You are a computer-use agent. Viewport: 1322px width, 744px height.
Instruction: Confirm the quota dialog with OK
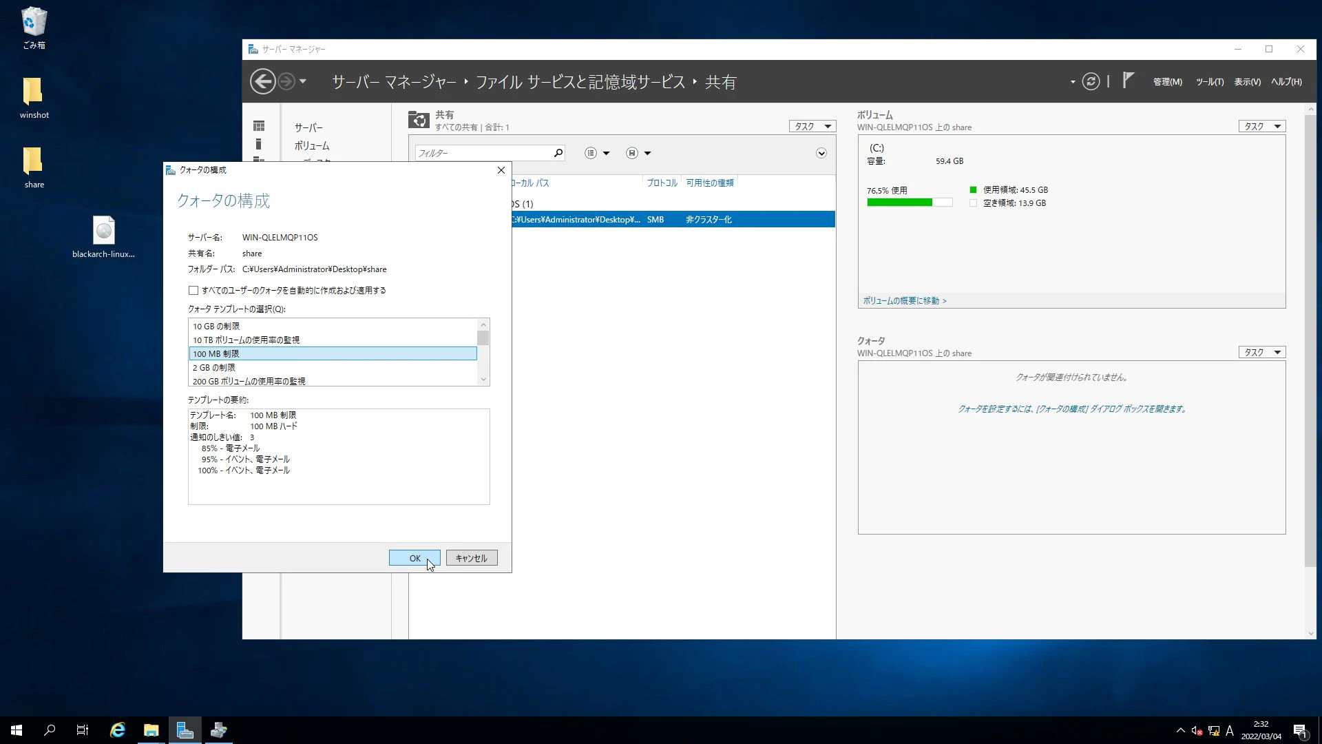point(415,558)
